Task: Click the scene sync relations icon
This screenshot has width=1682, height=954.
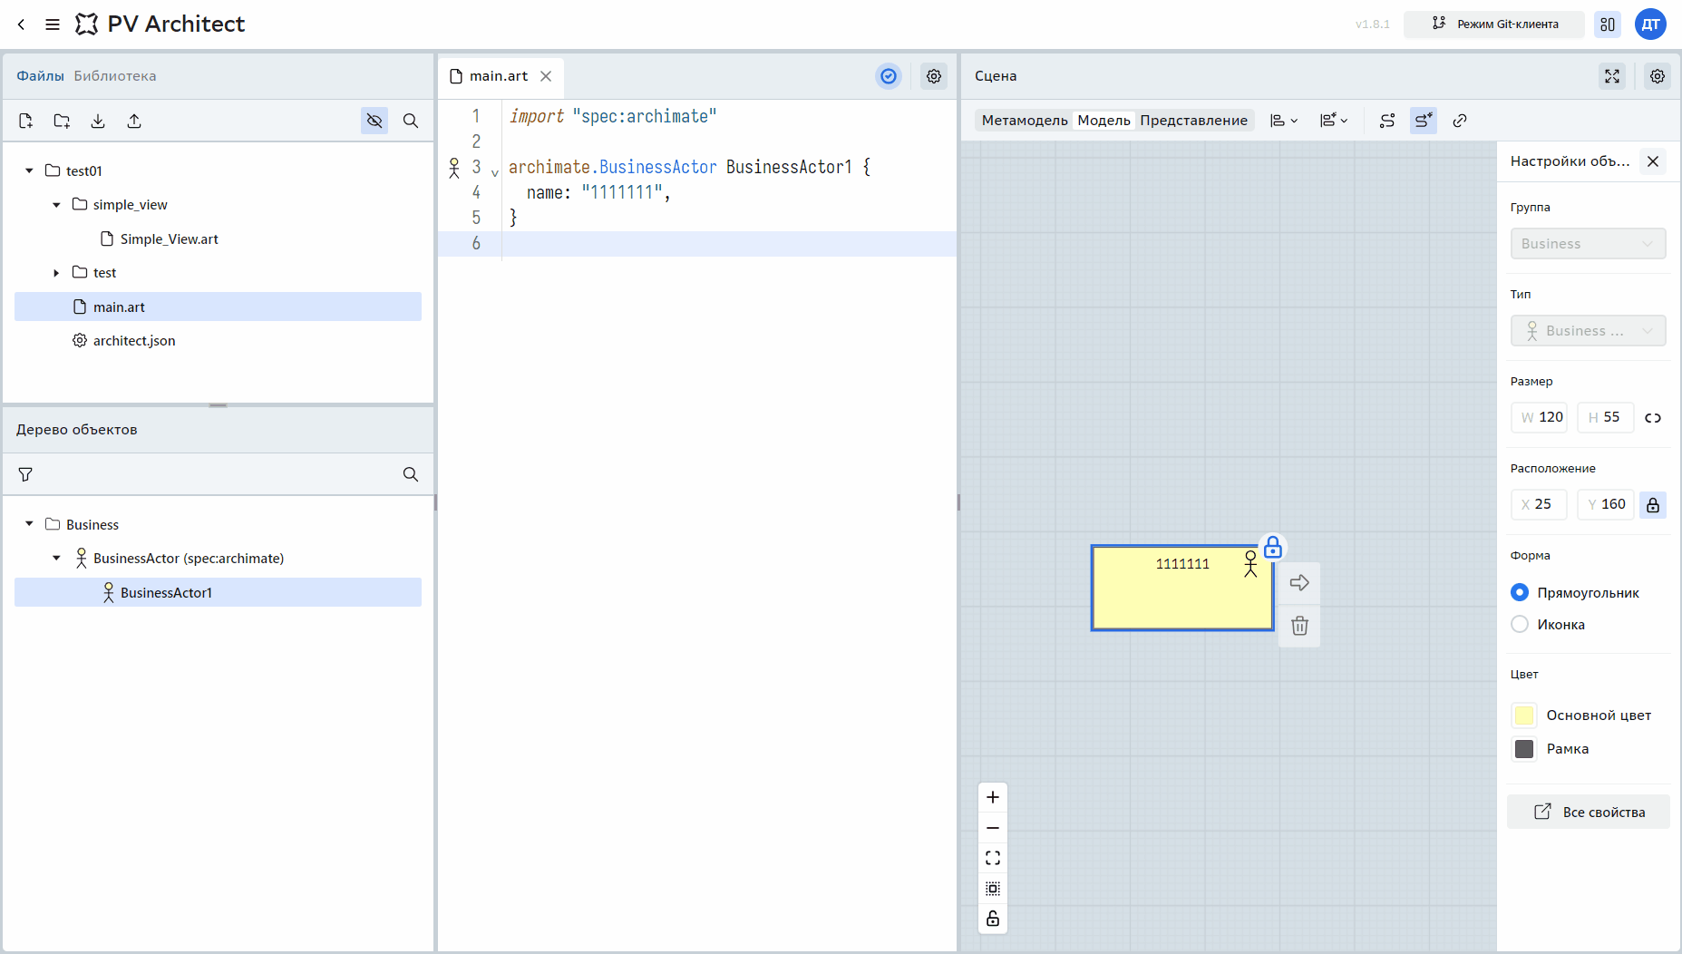Action: tap(1387, 121)
